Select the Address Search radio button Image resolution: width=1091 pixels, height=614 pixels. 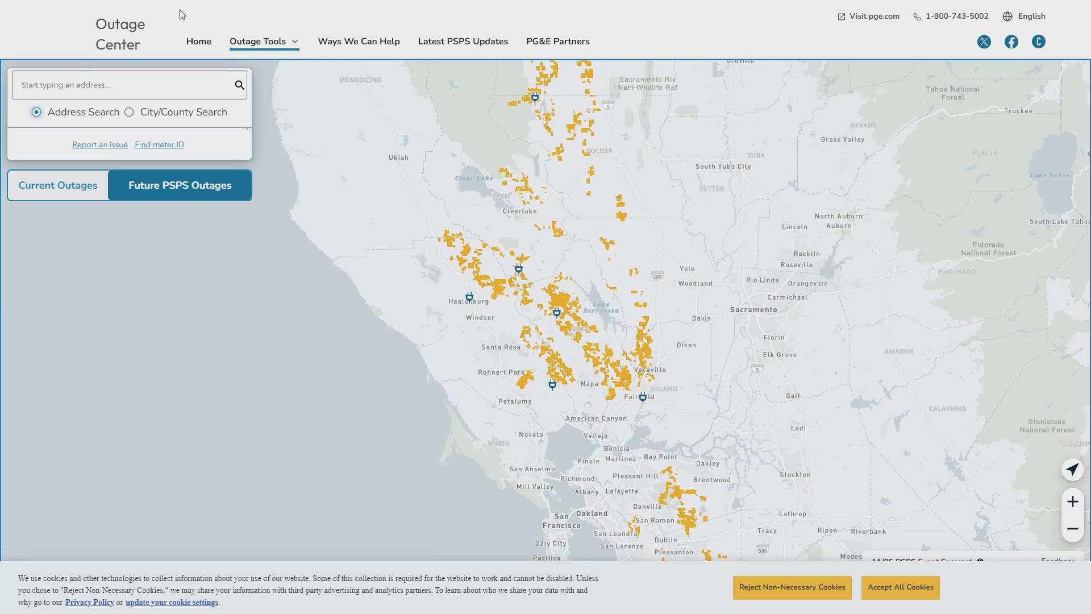coord(35,111)
